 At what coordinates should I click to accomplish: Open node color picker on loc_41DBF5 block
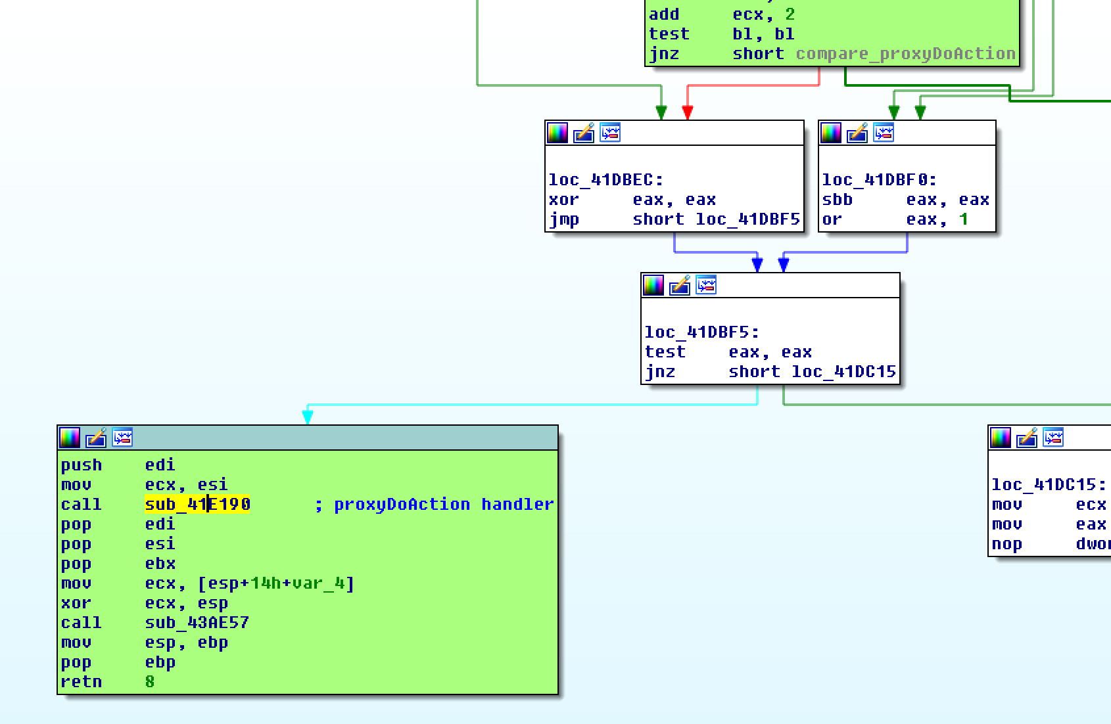(x=653, y=286)
